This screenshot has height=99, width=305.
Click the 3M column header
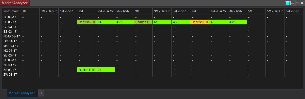[x=143, y=11]
